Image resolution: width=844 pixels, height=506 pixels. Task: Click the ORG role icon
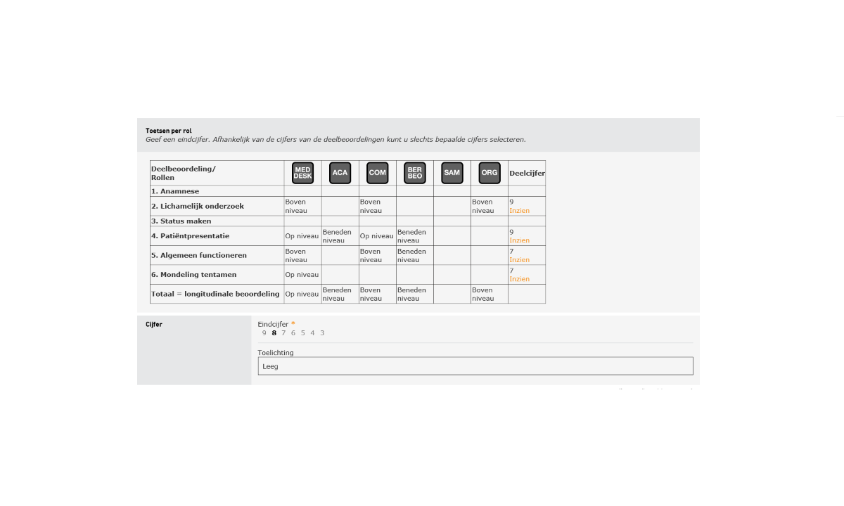(x=489, y=173)
